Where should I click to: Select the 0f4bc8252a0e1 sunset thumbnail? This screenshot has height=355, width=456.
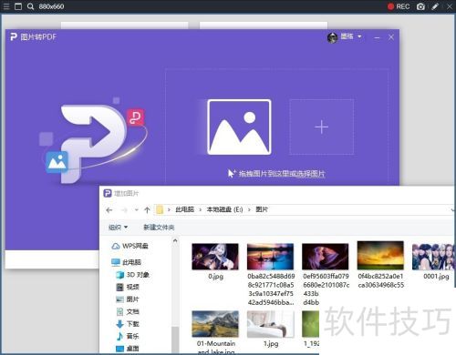[380, 256]
